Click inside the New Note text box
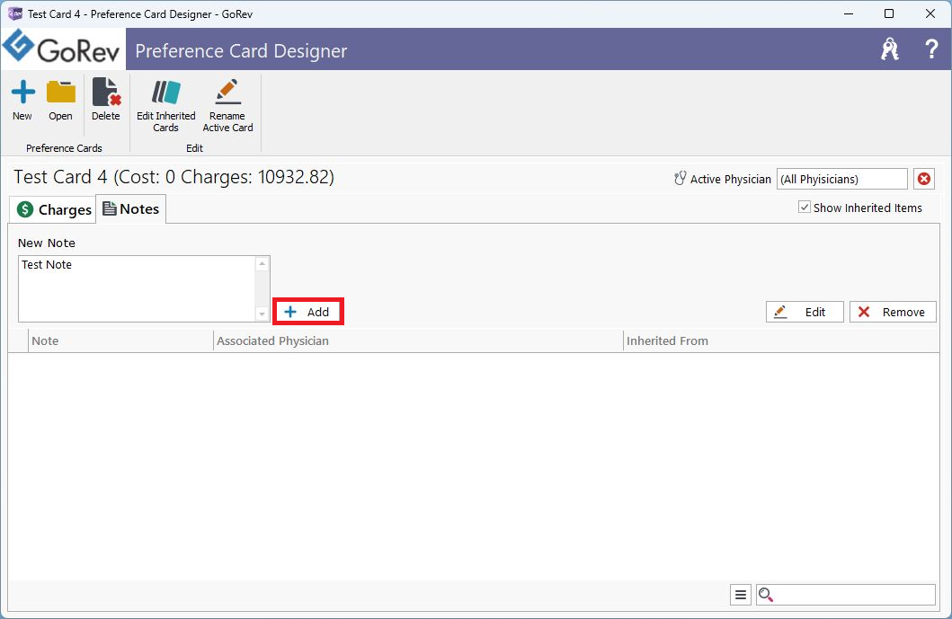The image size is (952, 619). (138, 289)
